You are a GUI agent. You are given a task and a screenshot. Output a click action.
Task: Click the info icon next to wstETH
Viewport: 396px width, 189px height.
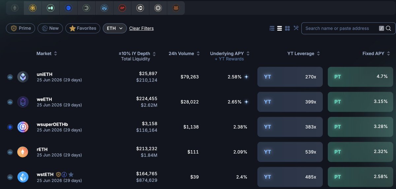(64, 175)
